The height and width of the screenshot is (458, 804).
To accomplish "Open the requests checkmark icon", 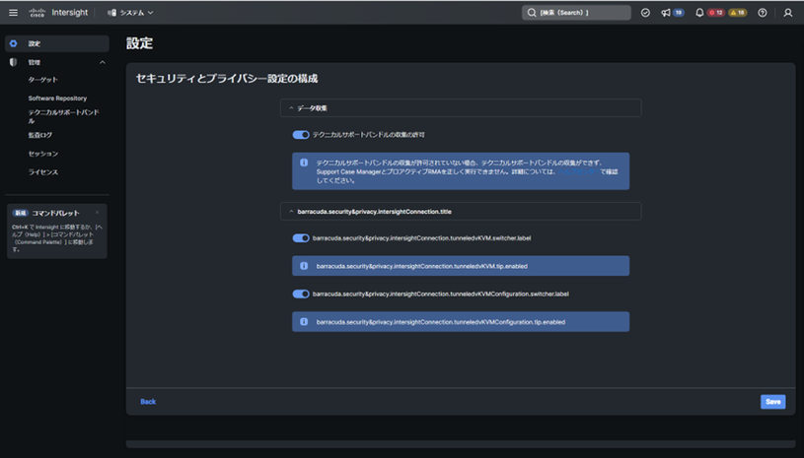I will click(x=645, y=13).
